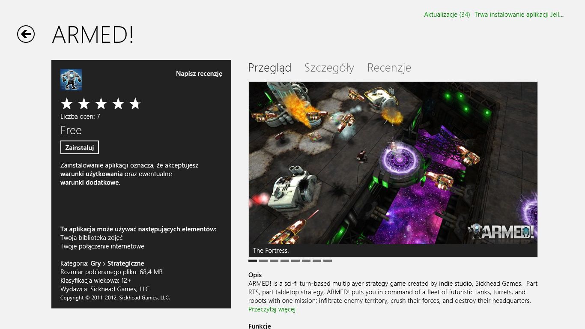
Task: Install the app with Zainstaluj button
Action: click(x=80, y=147)
